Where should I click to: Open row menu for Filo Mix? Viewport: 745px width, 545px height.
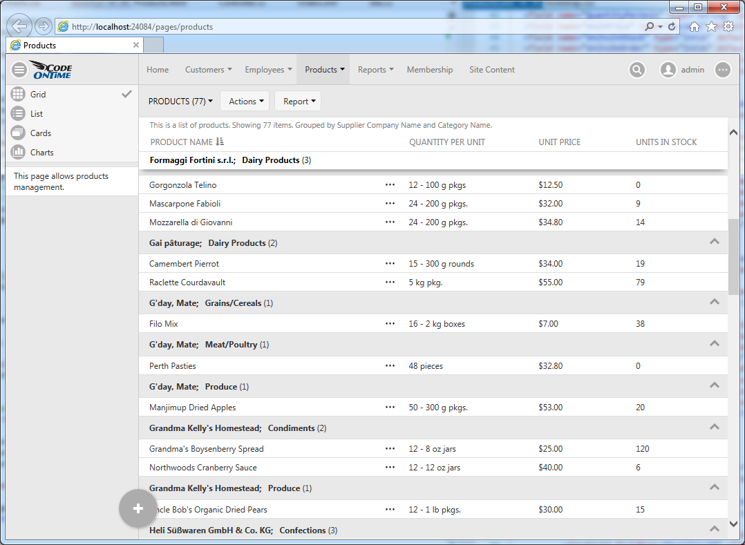(390, 324)
